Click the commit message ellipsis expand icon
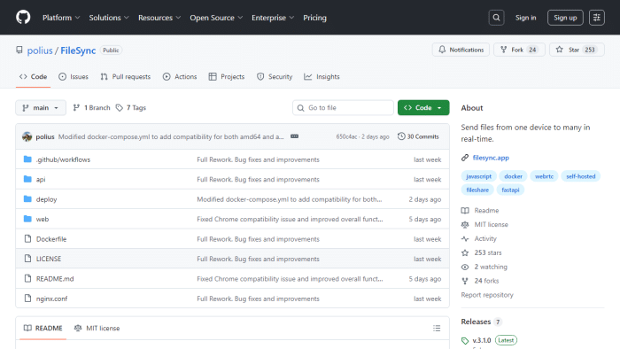620x349 pixels. [x=294, y=136]
